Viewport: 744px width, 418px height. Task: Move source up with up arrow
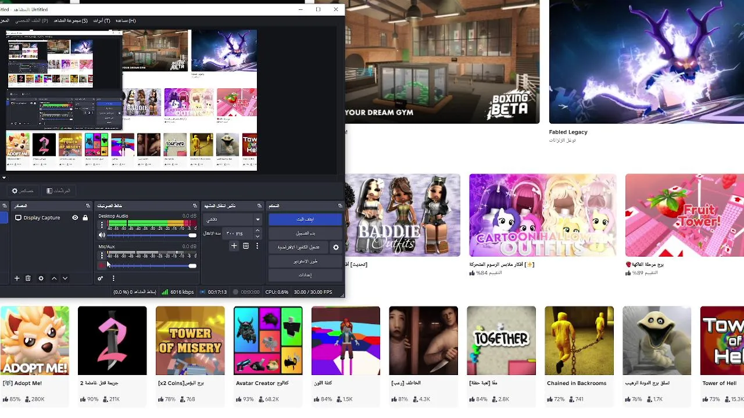(x=54, y=279)
